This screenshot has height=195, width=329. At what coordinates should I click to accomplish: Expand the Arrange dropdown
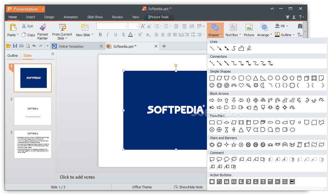coord(271,34)
